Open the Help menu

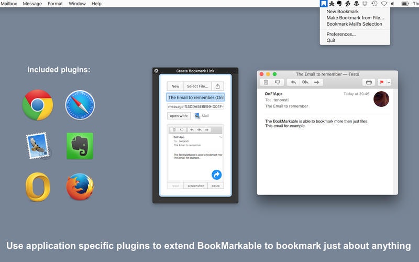click(96, 4)
